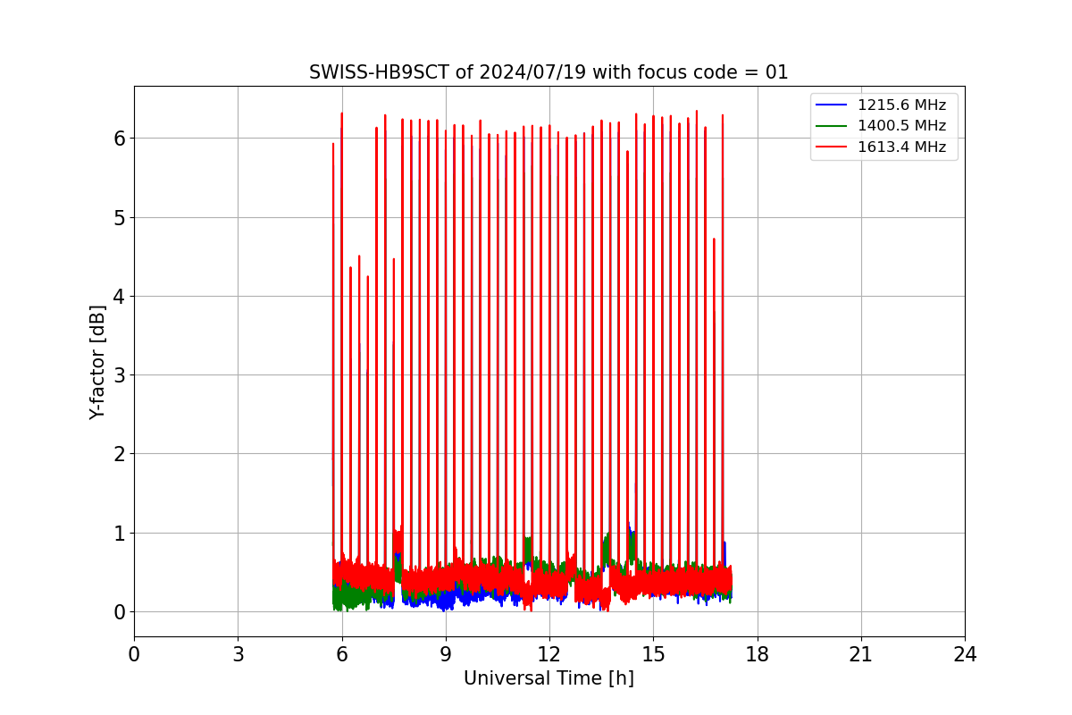1072x715 pixels.
Task: Select the 1613.4 MHz legend label
Action: [901, 147]
